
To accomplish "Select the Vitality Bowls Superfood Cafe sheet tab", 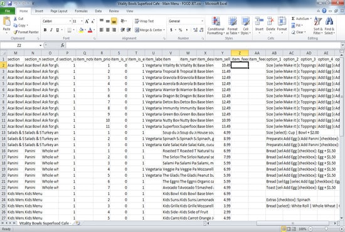I will click(x=44, y=223).
